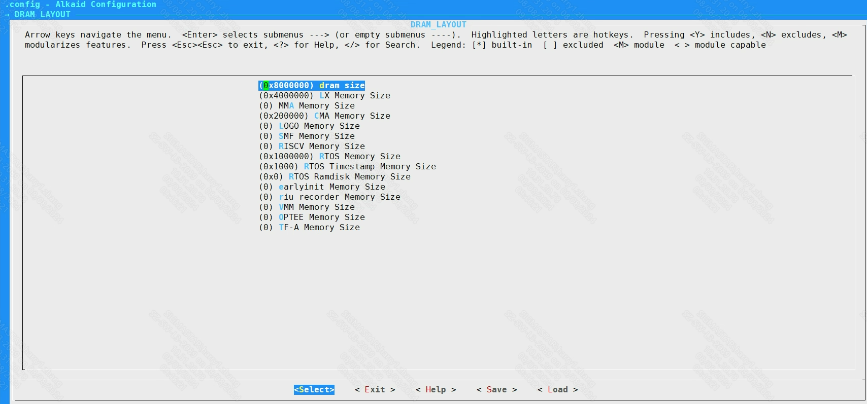Select RTOS Ramdisk Memory Size entry

335,177
